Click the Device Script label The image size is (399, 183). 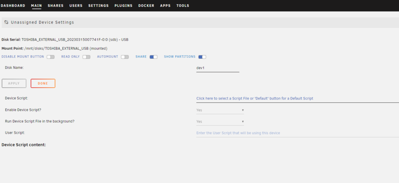coord(16,98)
